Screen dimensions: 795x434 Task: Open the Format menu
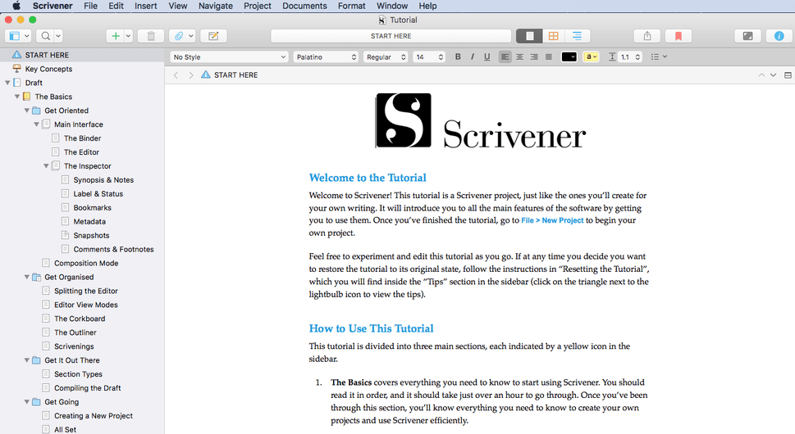tap(351, 6)
